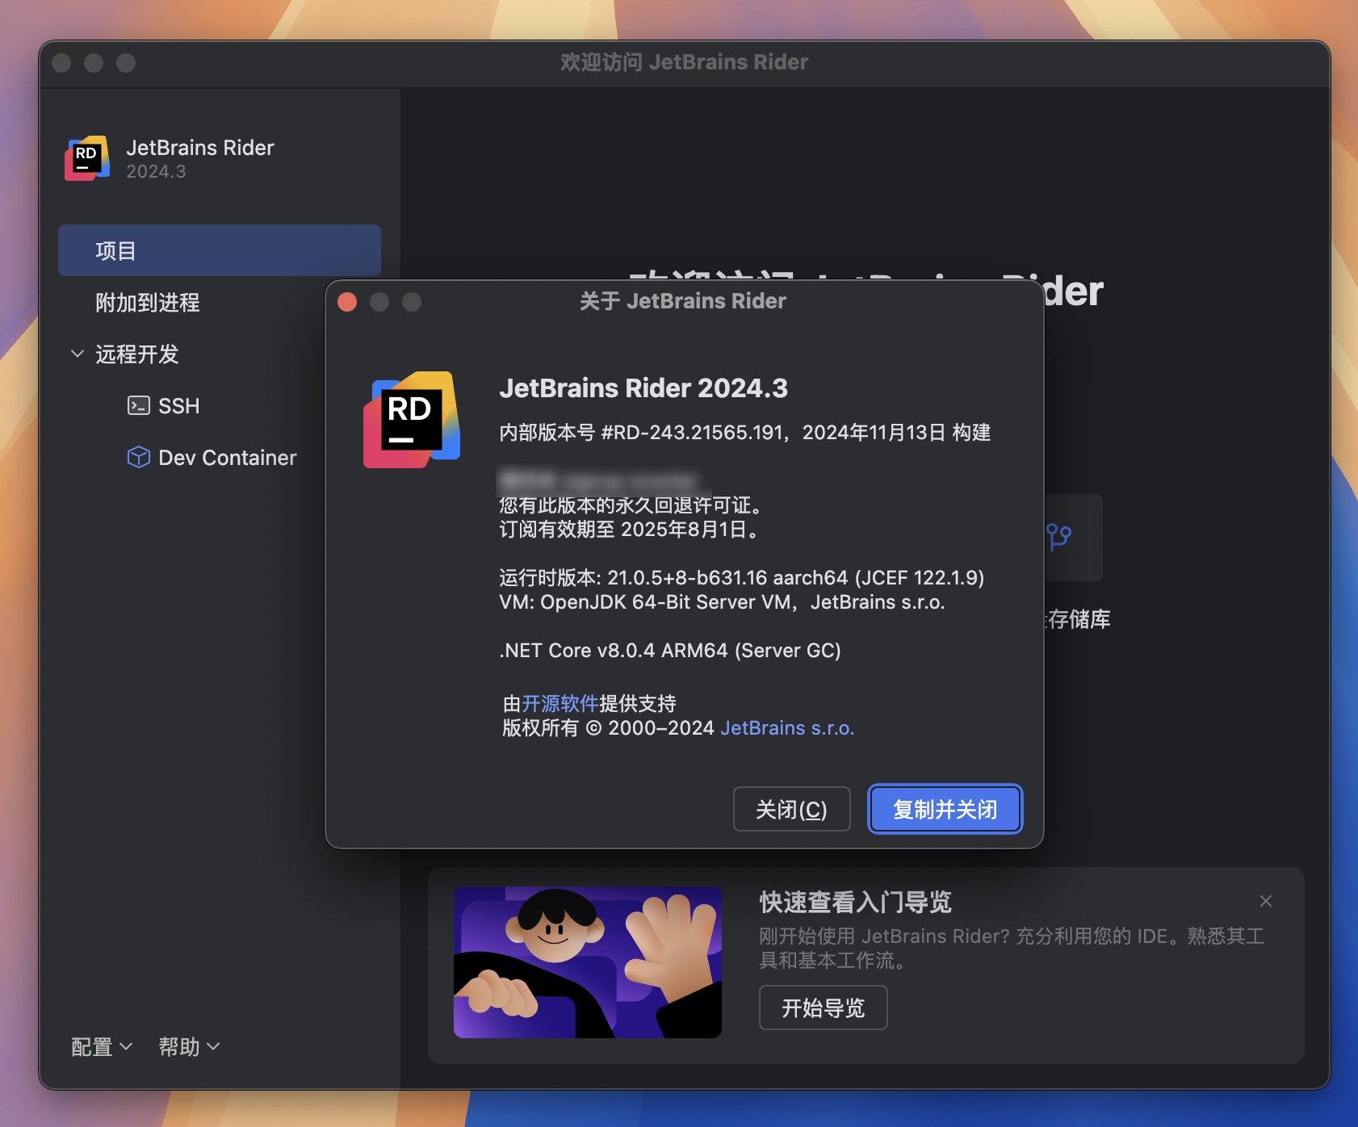
Task: Select the 项目 tab in the sidebar
Action: tap(220, 250)
